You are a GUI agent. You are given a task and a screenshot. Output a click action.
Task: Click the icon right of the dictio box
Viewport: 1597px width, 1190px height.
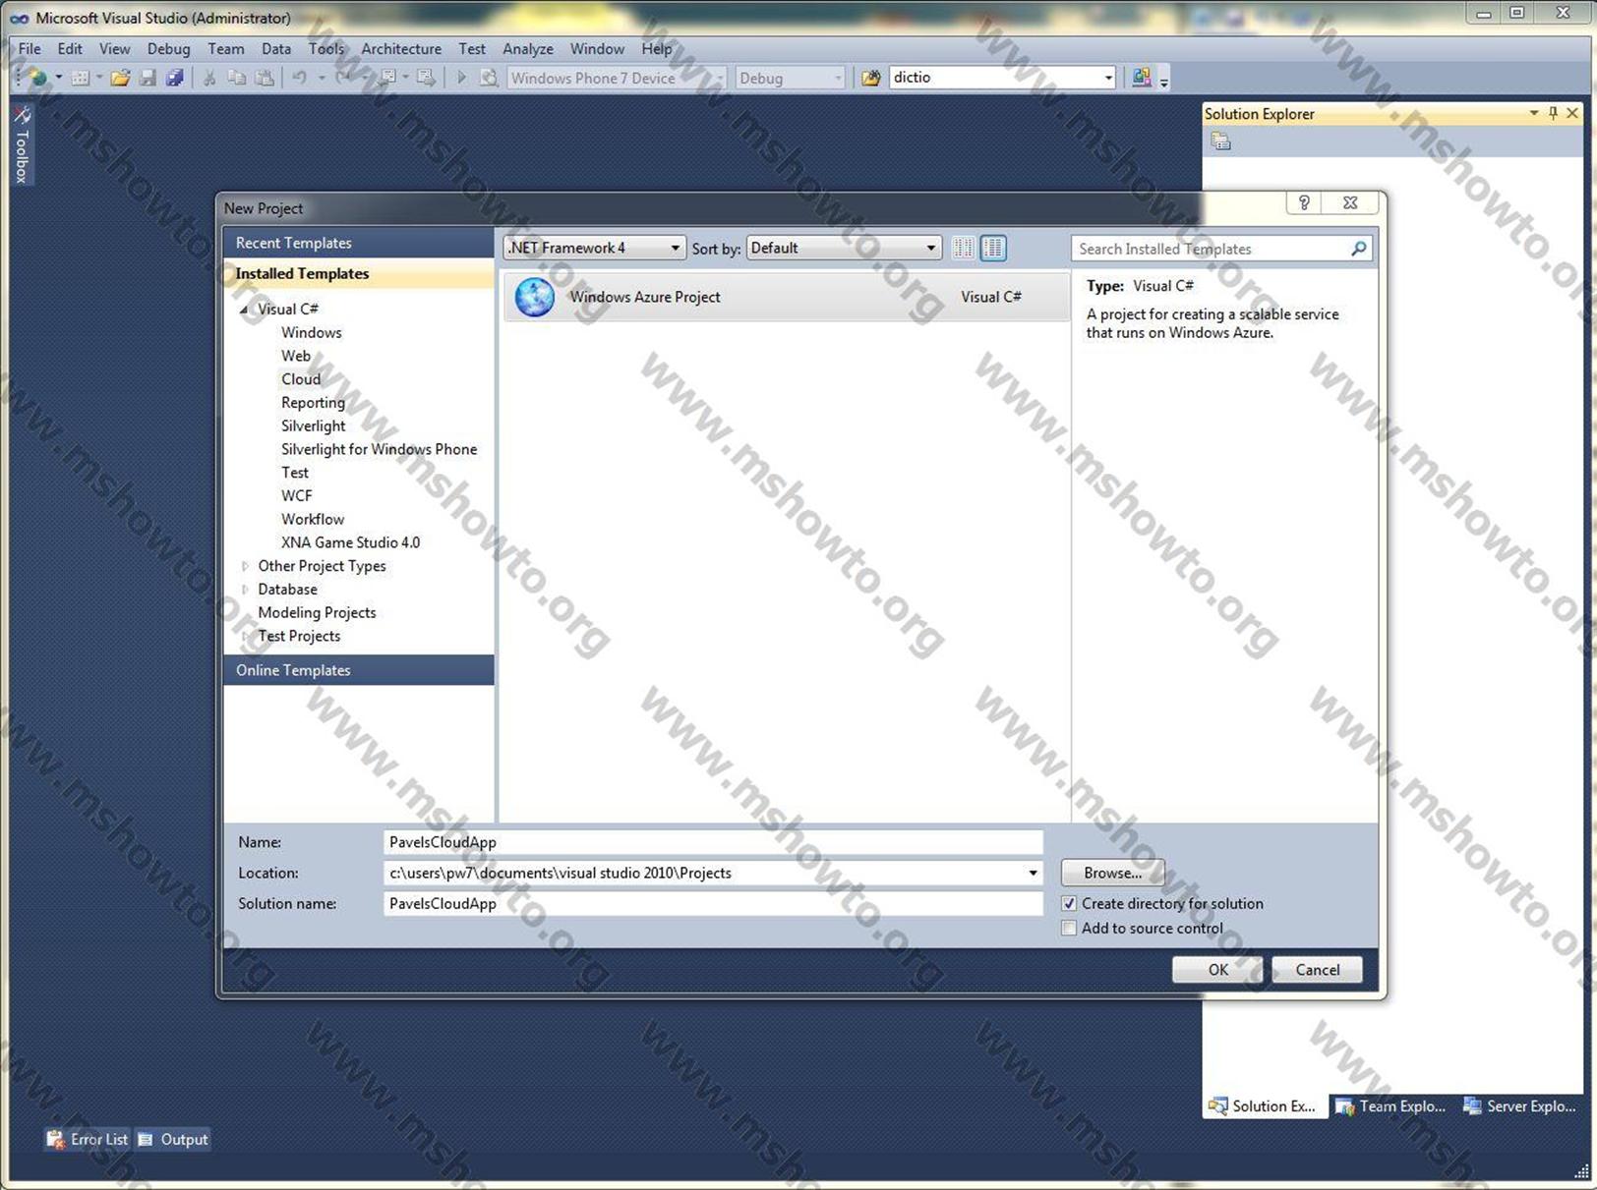[1142, 78]
